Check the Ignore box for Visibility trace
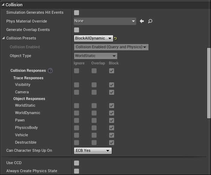 77,85
